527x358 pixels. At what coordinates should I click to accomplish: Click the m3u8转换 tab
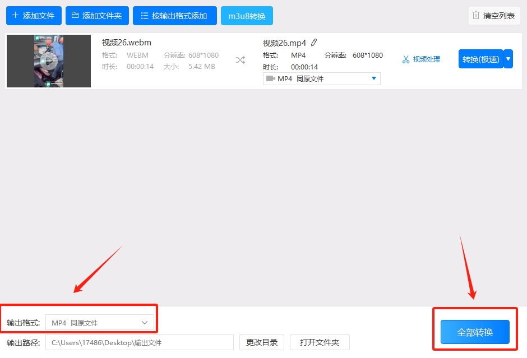(x=247, y=16)
